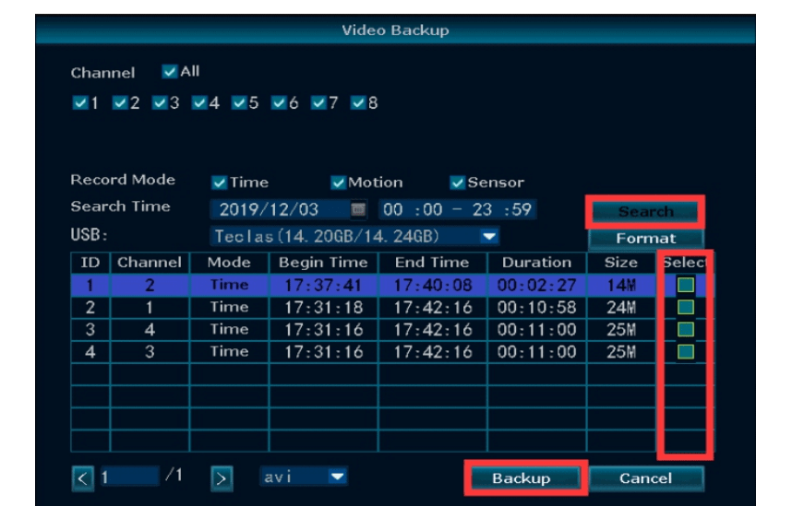Uncheck channel 5 checkbox
The image size is (804, 530).
tap(238, 103)
